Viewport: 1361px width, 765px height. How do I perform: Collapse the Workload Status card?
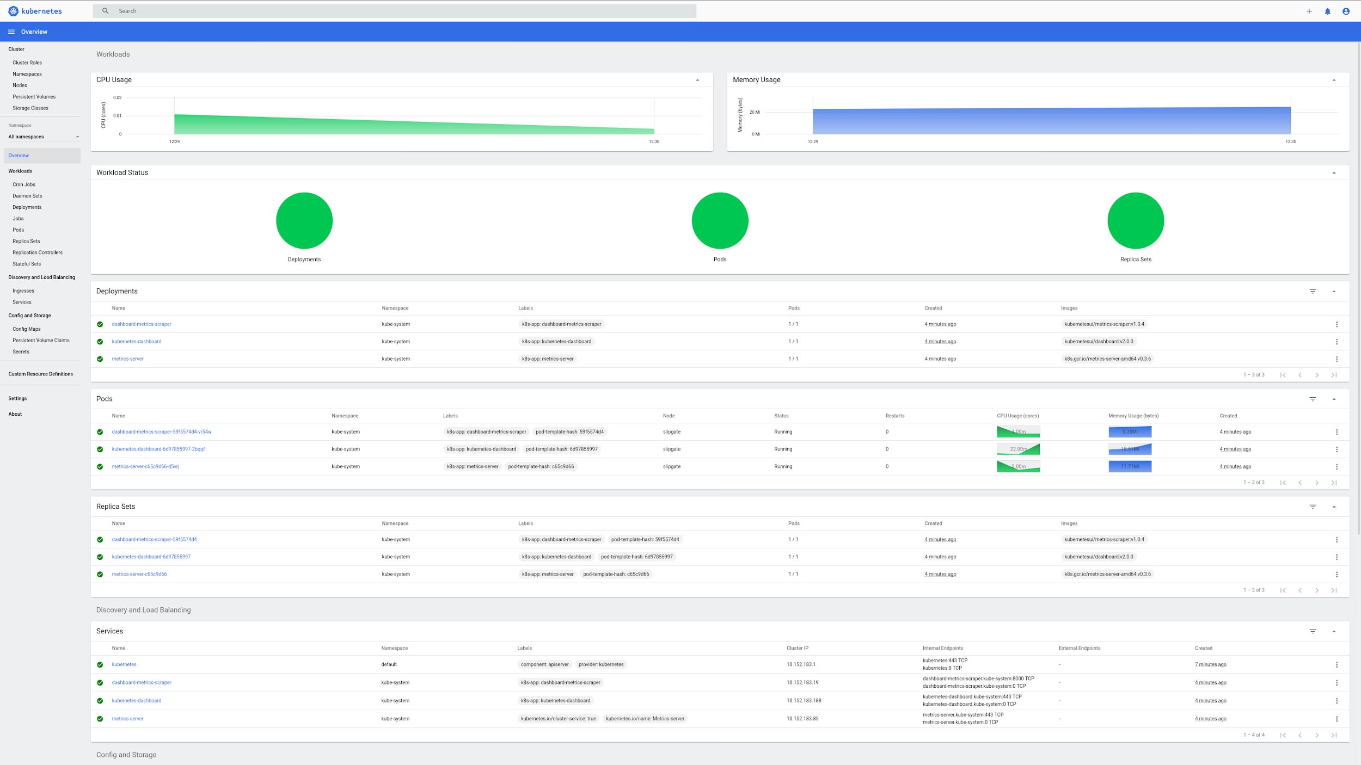click(x=1334, y=173)
